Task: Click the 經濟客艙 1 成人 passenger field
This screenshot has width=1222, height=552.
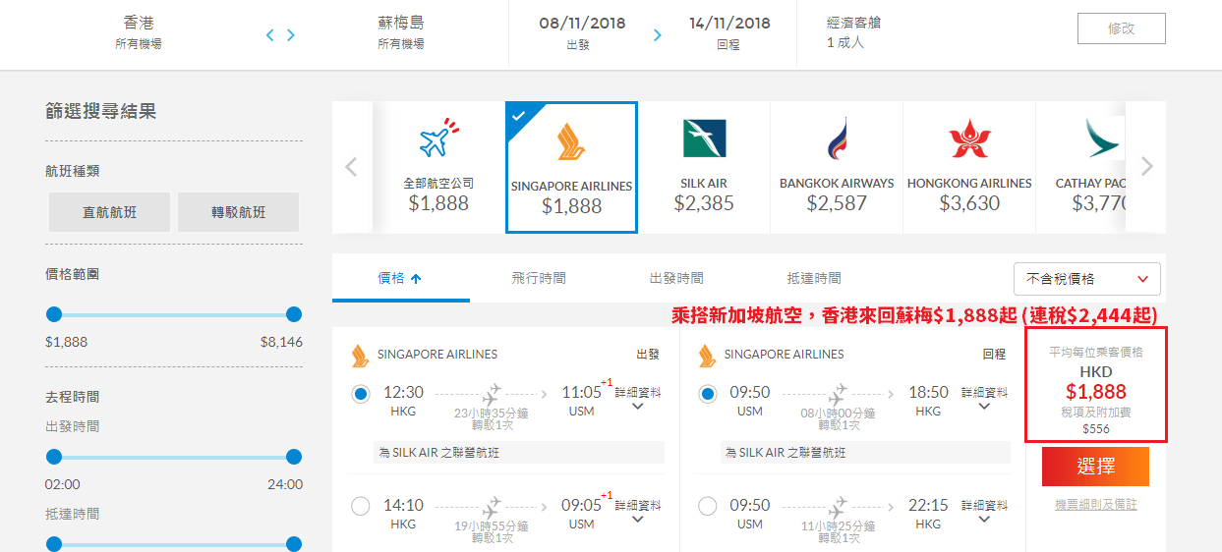Action: tap(853, 32)
